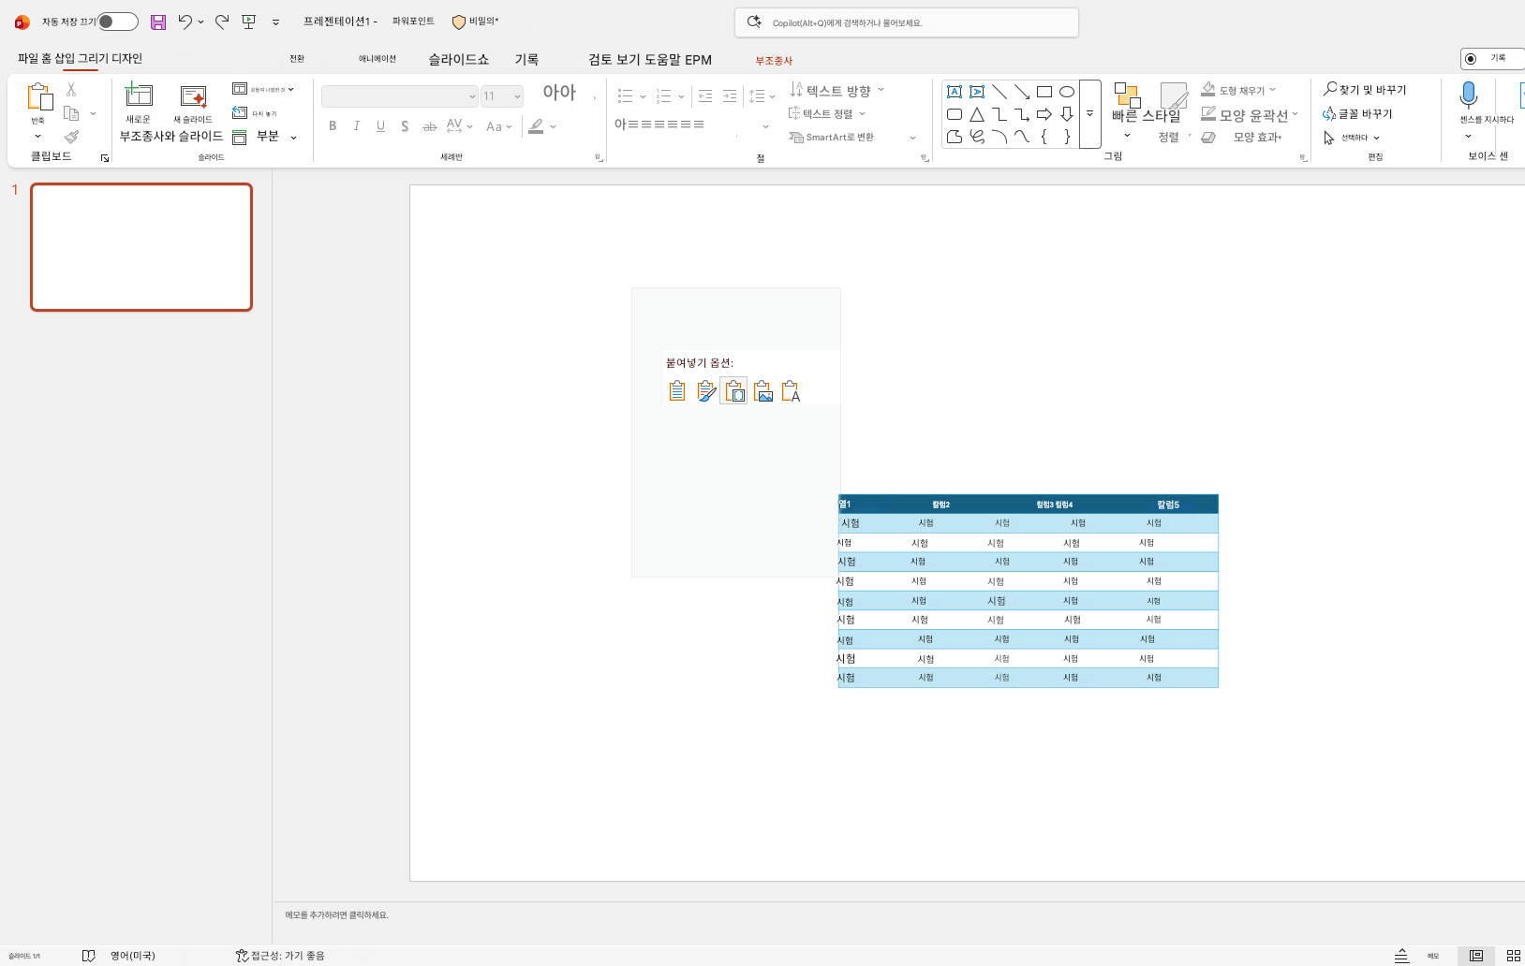Use destination theme paste option
The height and width of the screenshot is (966, 1525).
tap(677, 391)
